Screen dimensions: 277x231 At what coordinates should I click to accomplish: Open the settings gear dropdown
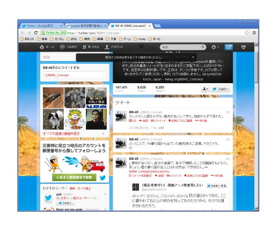pos(215,47)
